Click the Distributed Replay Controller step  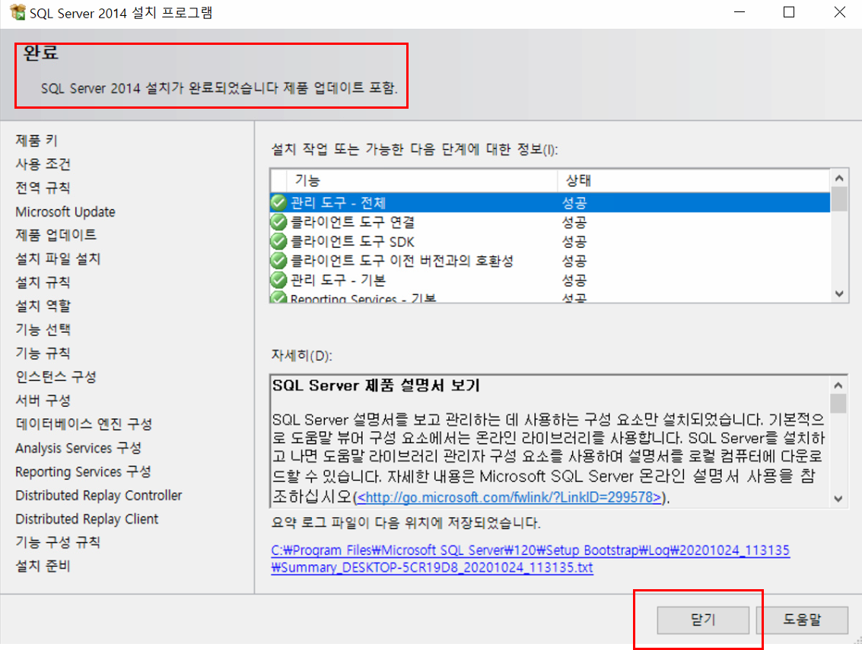[99, 495]
